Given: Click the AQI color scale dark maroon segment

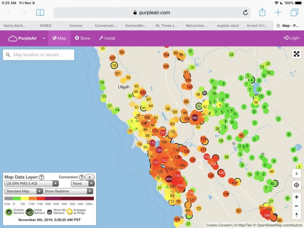Looking at the screenshot, I should tap(78, 198).
